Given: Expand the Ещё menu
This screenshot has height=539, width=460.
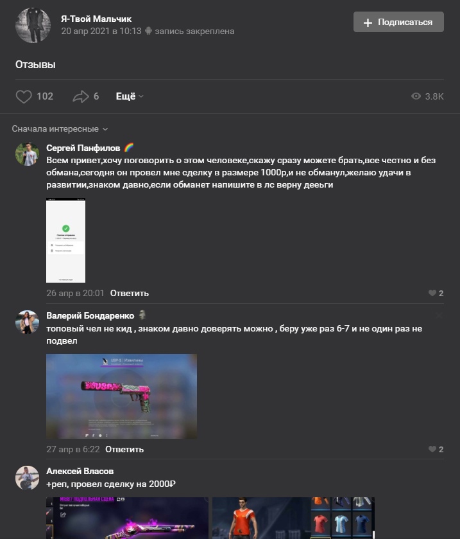Looking at the screenshot, I should (130, 96).
